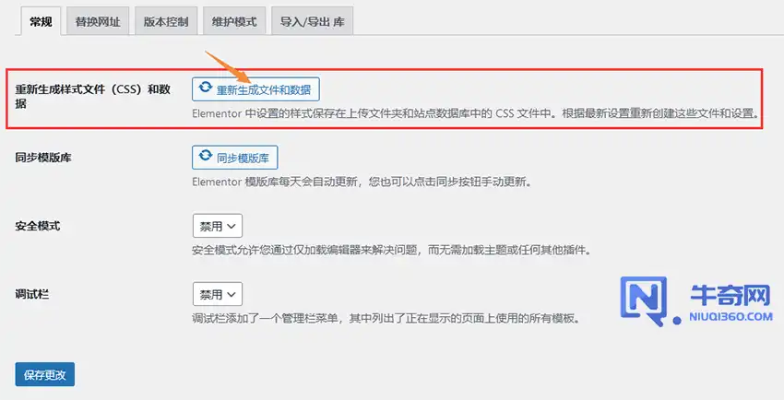Select the 常规 tab
This screenshot has height=400, width=784.
tap(41, 21)
